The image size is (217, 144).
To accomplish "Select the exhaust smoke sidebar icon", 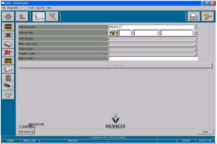I will coord(8,86).
